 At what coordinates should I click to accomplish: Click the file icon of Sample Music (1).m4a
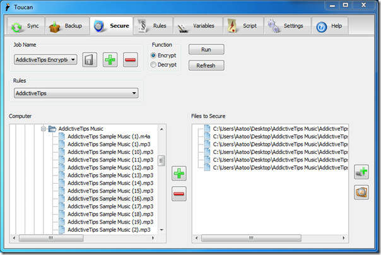(x=62, y=136)
